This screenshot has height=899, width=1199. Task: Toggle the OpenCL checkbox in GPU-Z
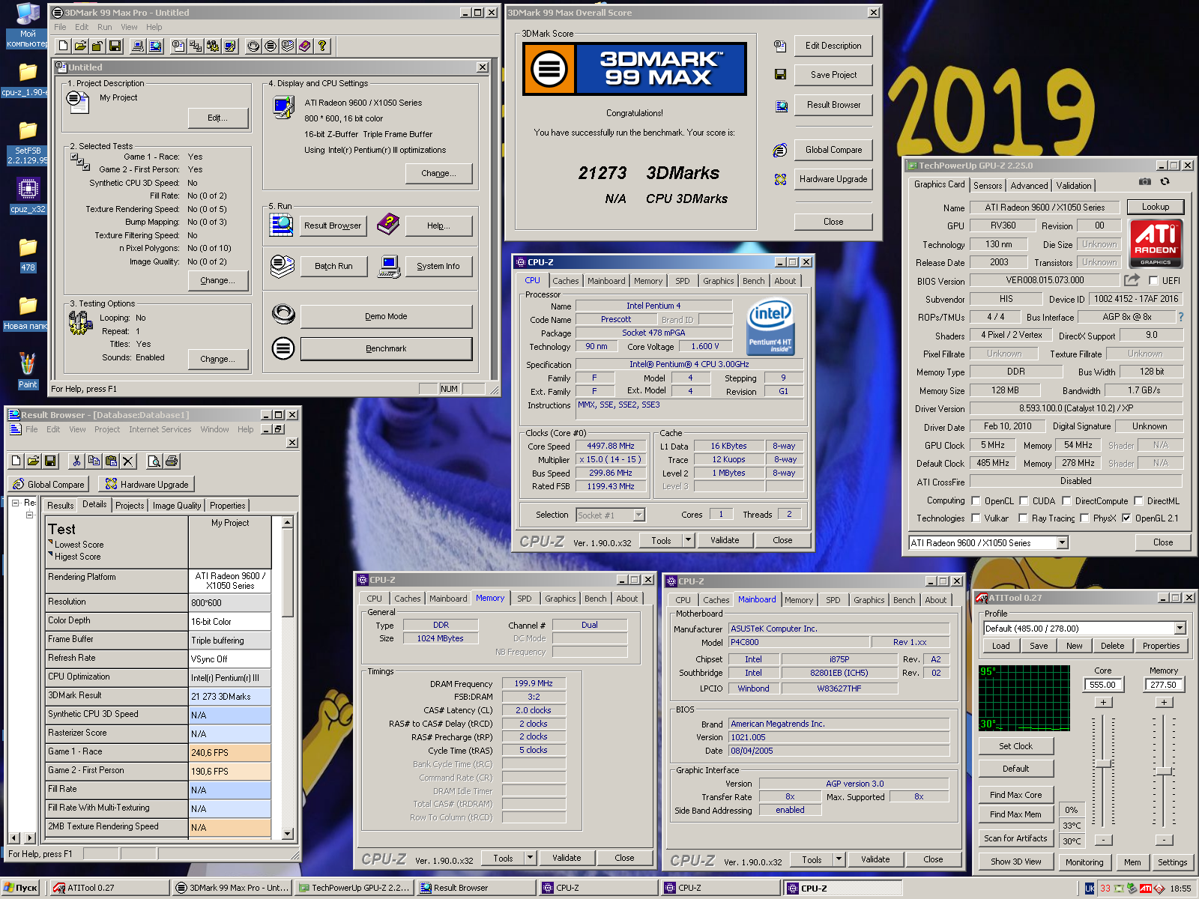pos(976,500)
